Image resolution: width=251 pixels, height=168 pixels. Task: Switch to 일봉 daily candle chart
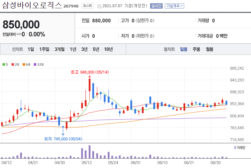(x=183, y=49)
